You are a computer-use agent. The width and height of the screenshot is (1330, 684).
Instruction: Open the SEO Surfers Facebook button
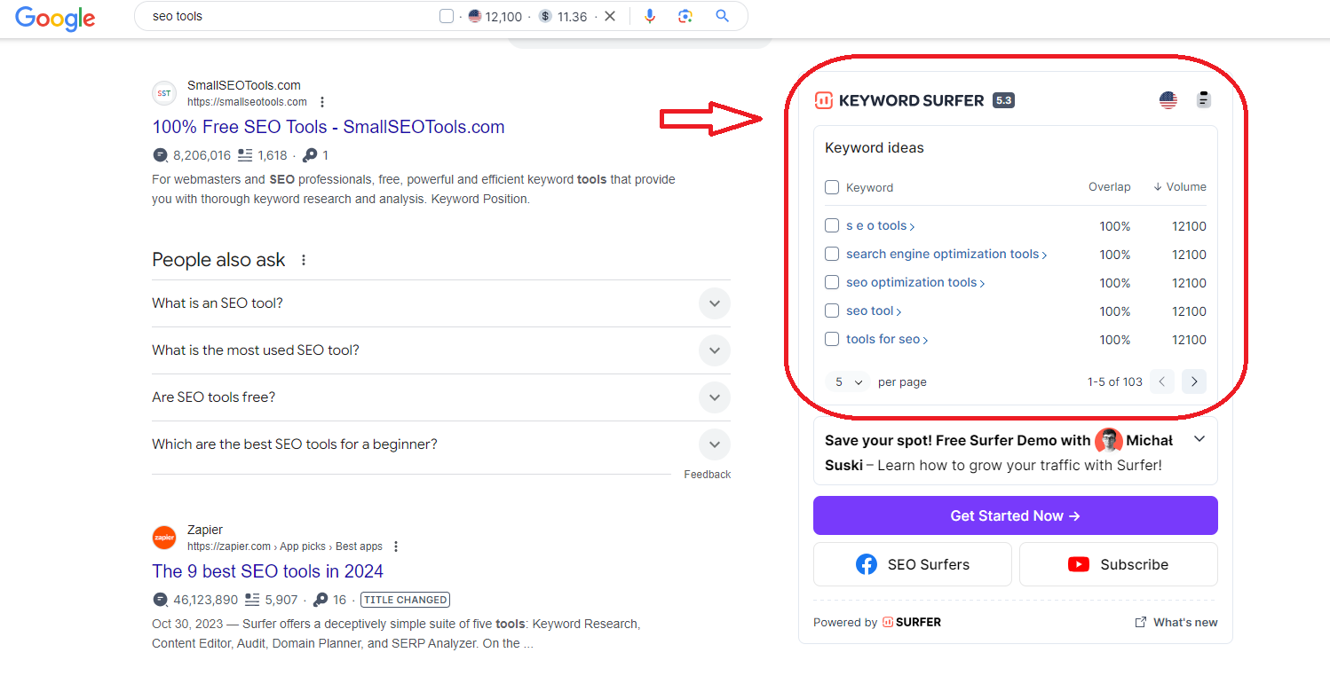point(913,564)
